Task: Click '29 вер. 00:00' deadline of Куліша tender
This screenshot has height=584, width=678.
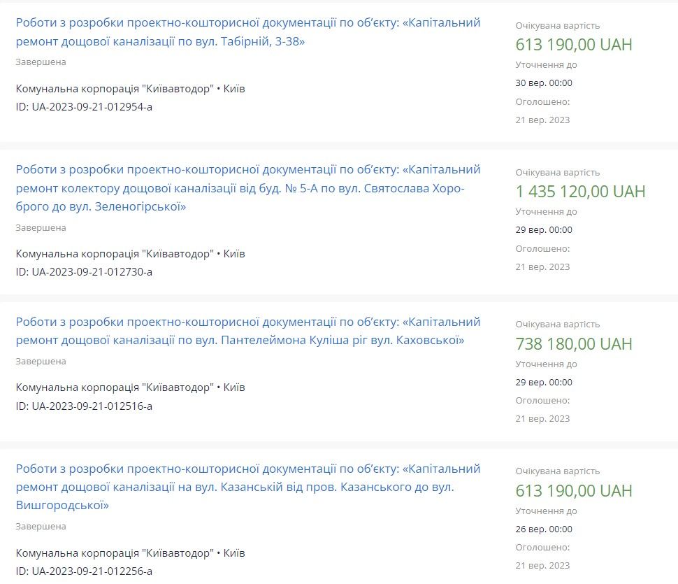Action: point(544,382)
